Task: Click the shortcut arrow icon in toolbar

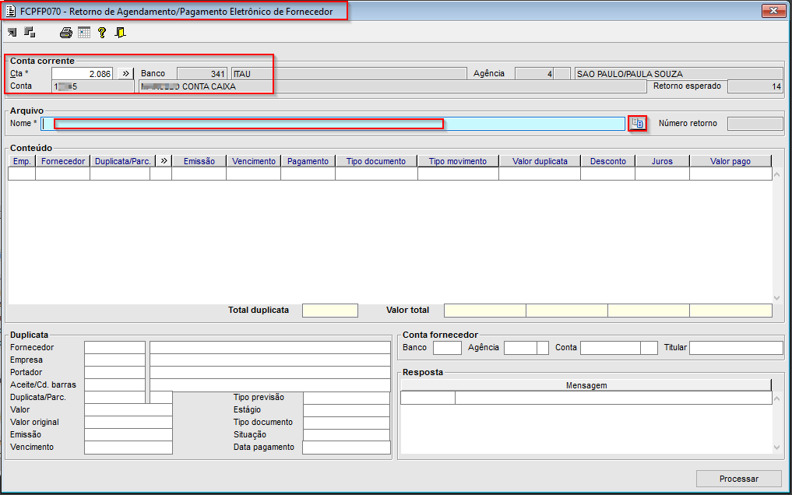Action: tap(12, 33)
